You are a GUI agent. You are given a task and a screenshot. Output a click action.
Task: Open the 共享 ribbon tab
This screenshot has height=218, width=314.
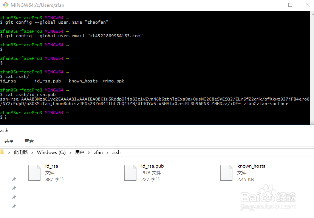click(x=9, y=141)
